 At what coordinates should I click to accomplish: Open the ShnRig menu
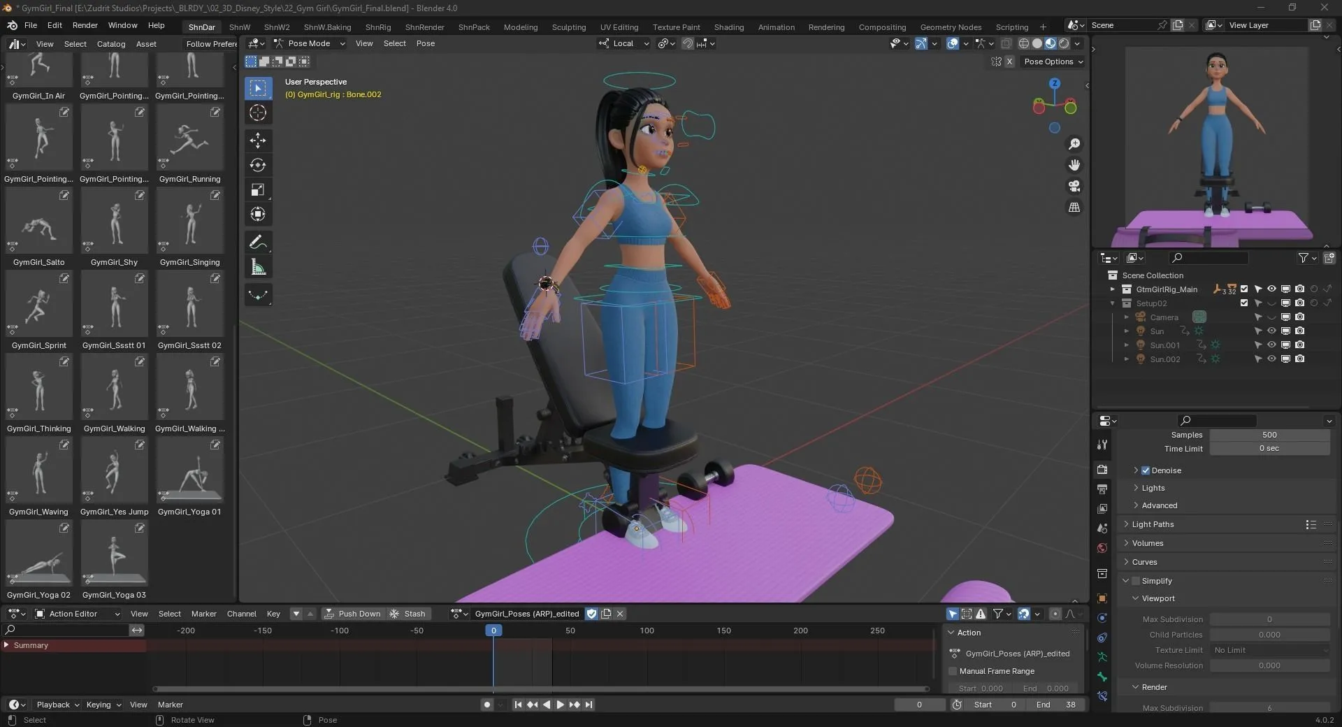tap(378, 28)
